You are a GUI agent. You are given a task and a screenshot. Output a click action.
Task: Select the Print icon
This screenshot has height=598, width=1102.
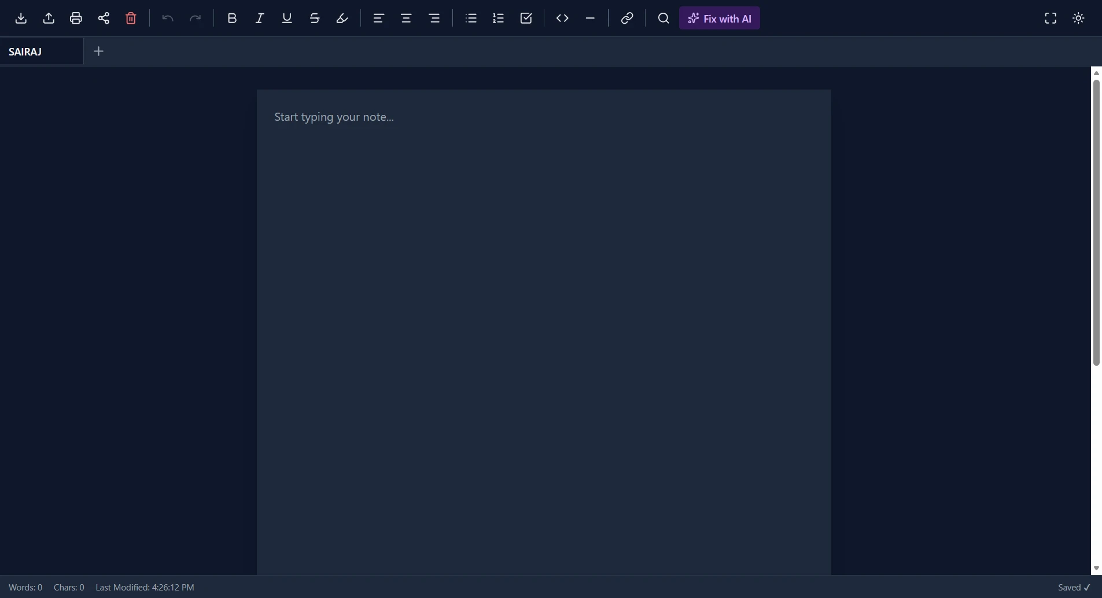(76, 18)
